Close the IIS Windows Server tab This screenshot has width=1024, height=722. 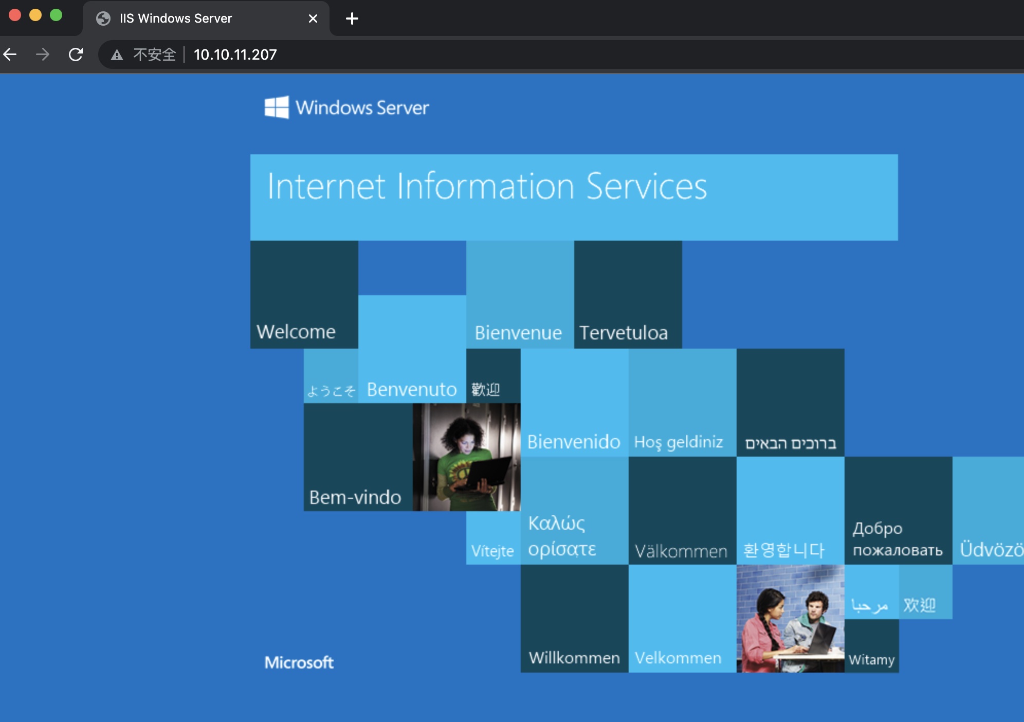point(313,19)
